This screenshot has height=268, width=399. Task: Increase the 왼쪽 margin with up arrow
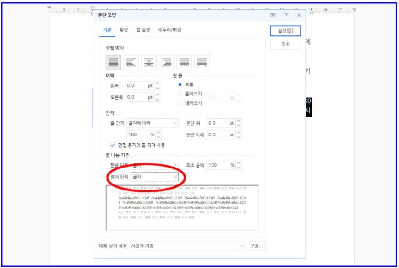(x=158, y=84)
